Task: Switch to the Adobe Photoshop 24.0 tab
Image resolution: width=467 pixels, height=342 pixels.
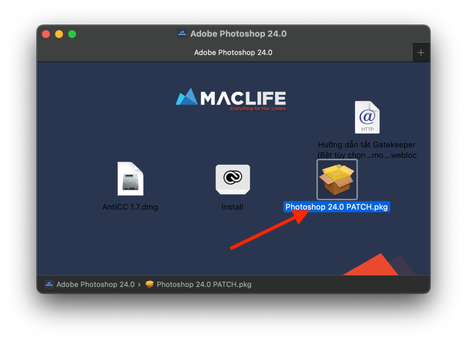Action: click(x=233, y=52)
